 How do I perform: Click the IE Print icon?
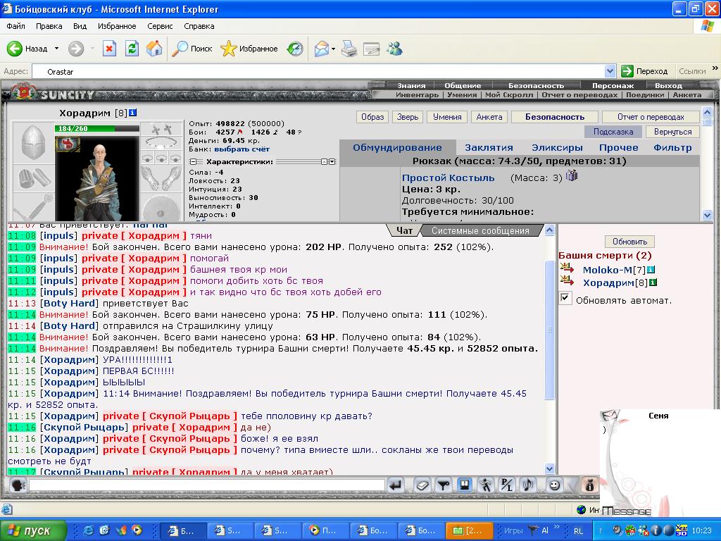[349, 49]
